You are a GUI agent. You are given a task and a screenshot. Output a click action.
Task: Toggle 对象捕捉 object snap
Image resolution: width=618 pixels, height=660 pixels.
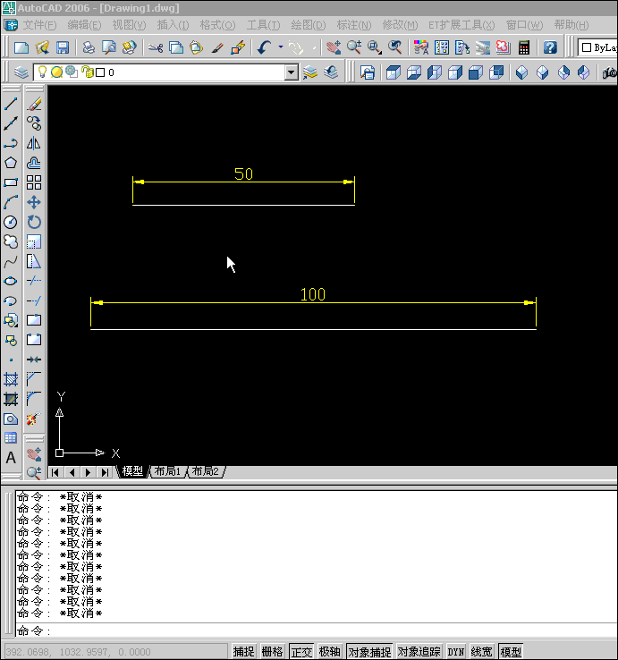(x=369, y=652)
